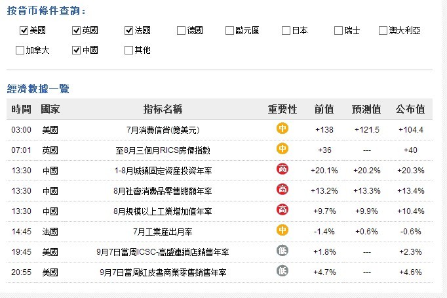Click the high importance icon for 社會消費品零售總額年率
This screenshot has height=298, width=447.
[x=282, y=190]
